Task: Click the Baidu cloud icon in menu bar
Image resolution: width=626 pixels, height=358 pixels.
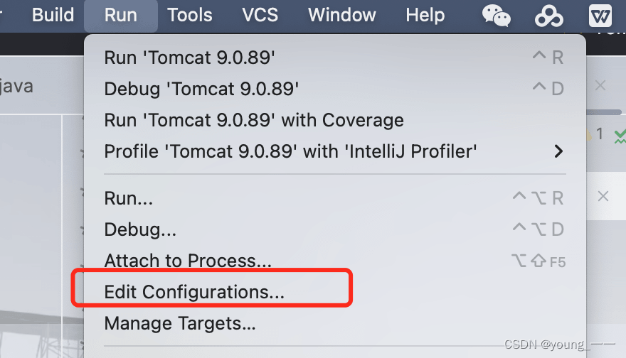Action: pyautogui.click(x=549, y=16)
